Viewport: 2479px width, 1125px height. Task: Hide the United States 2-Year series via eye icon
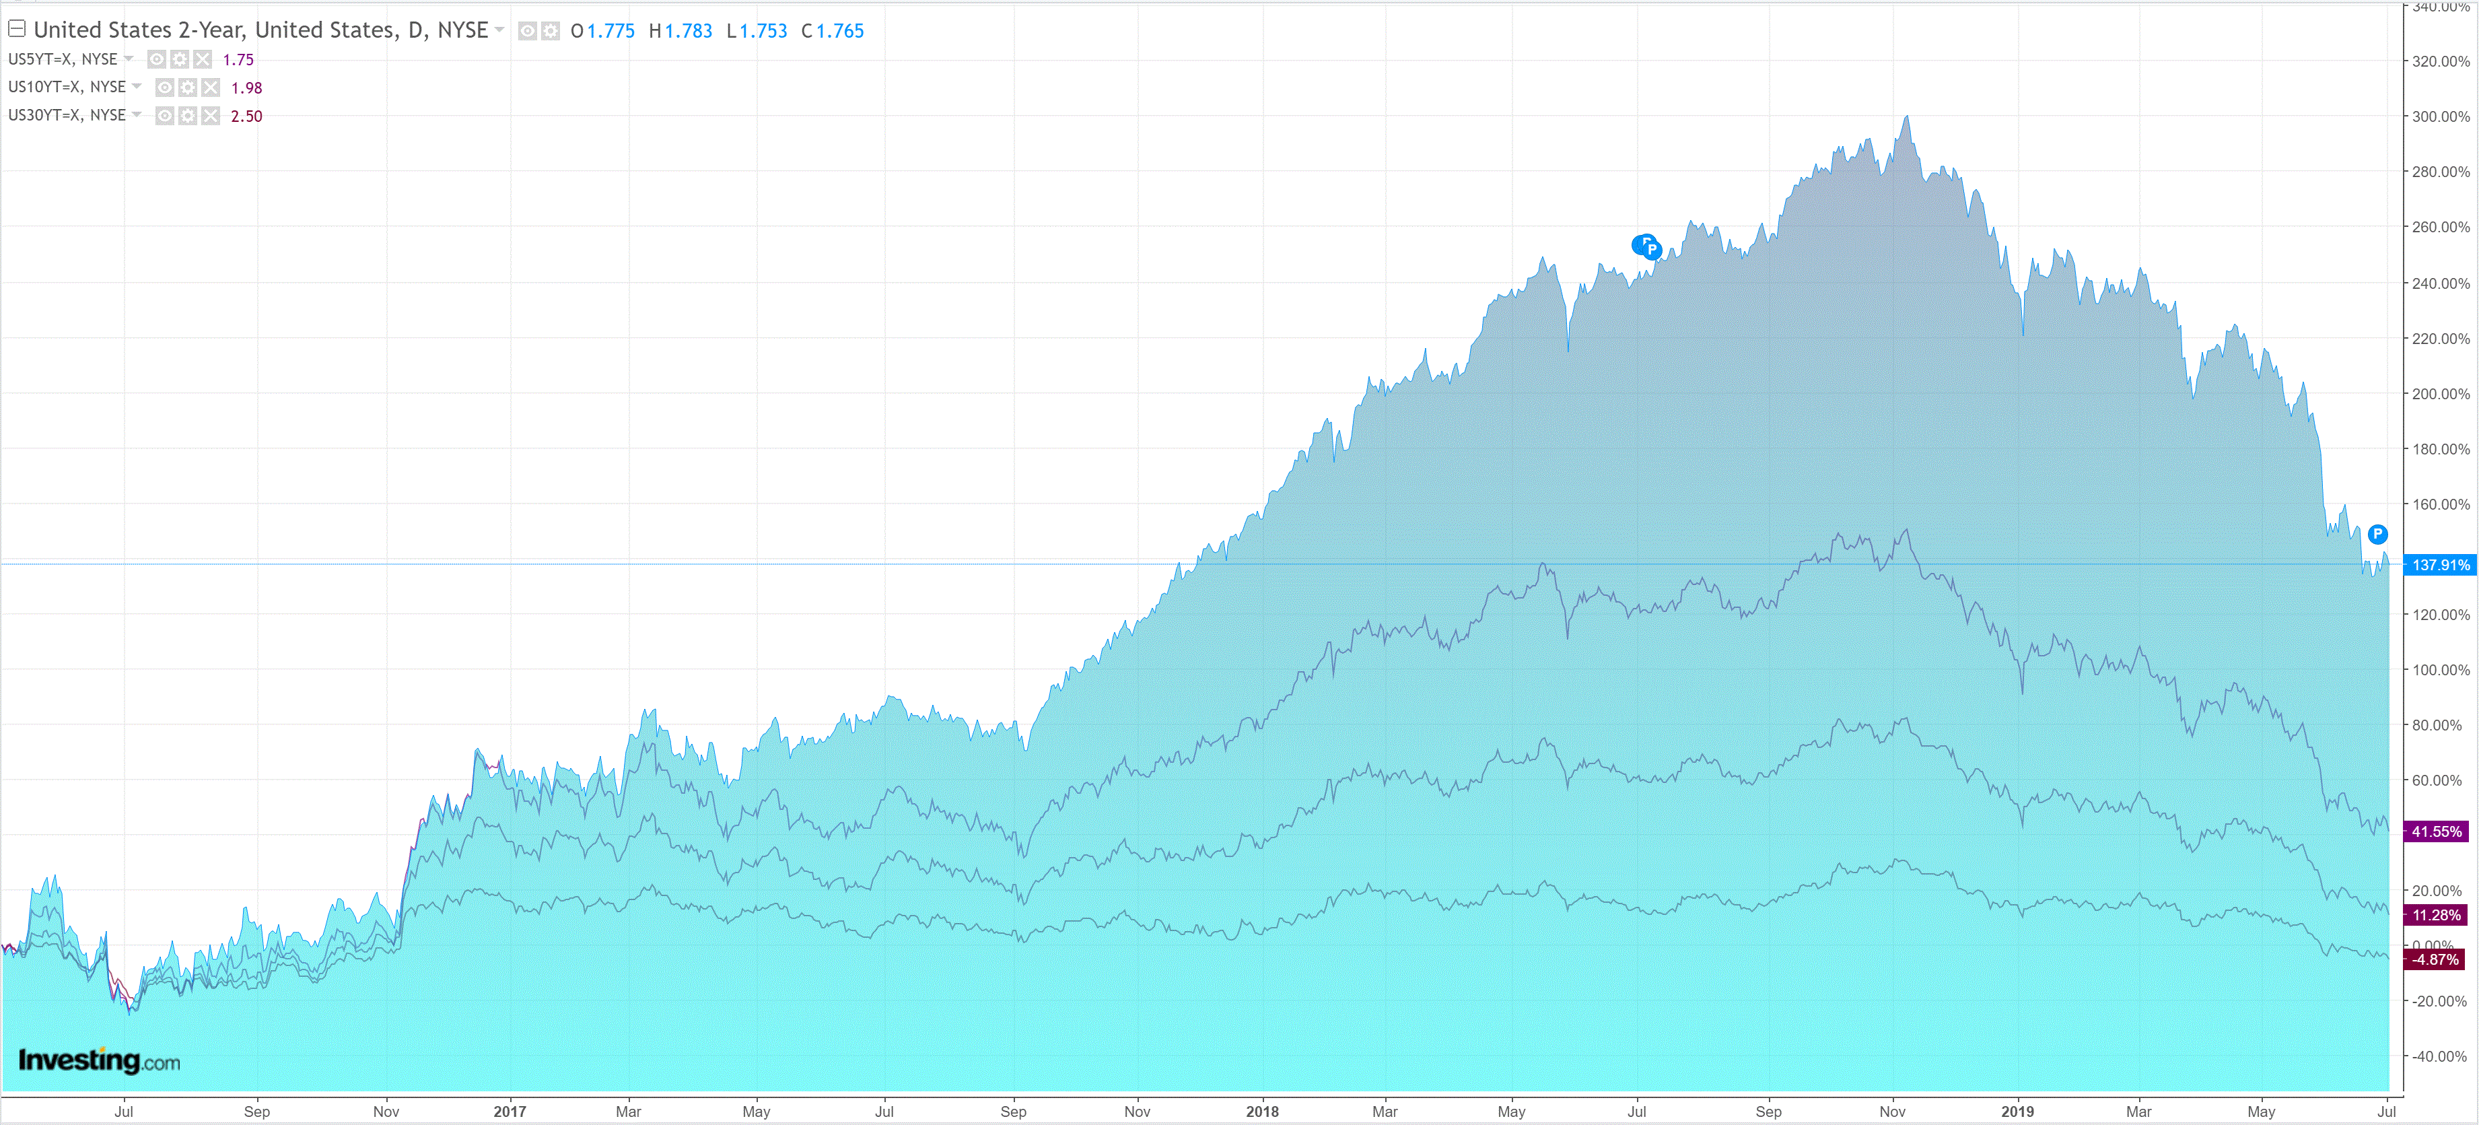coord(527,31)
